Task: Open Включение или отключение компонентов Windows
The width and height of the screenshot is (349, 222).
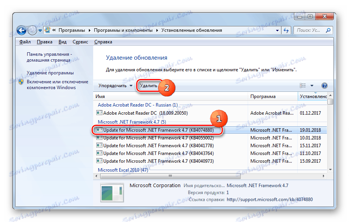Action: [57, 85]
